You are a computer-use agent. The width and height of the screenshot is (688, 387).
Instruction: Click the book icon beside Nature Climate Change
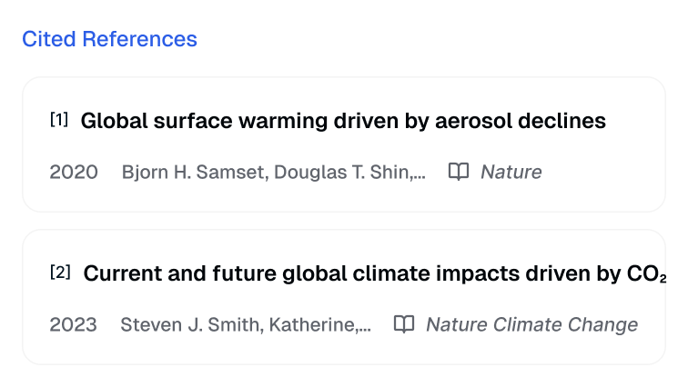(404, 324)
